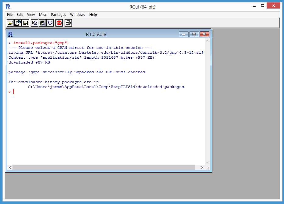The width and height of the screenshot is (284, 204).
Task: Close the R Console window
Action: point(204,34)
